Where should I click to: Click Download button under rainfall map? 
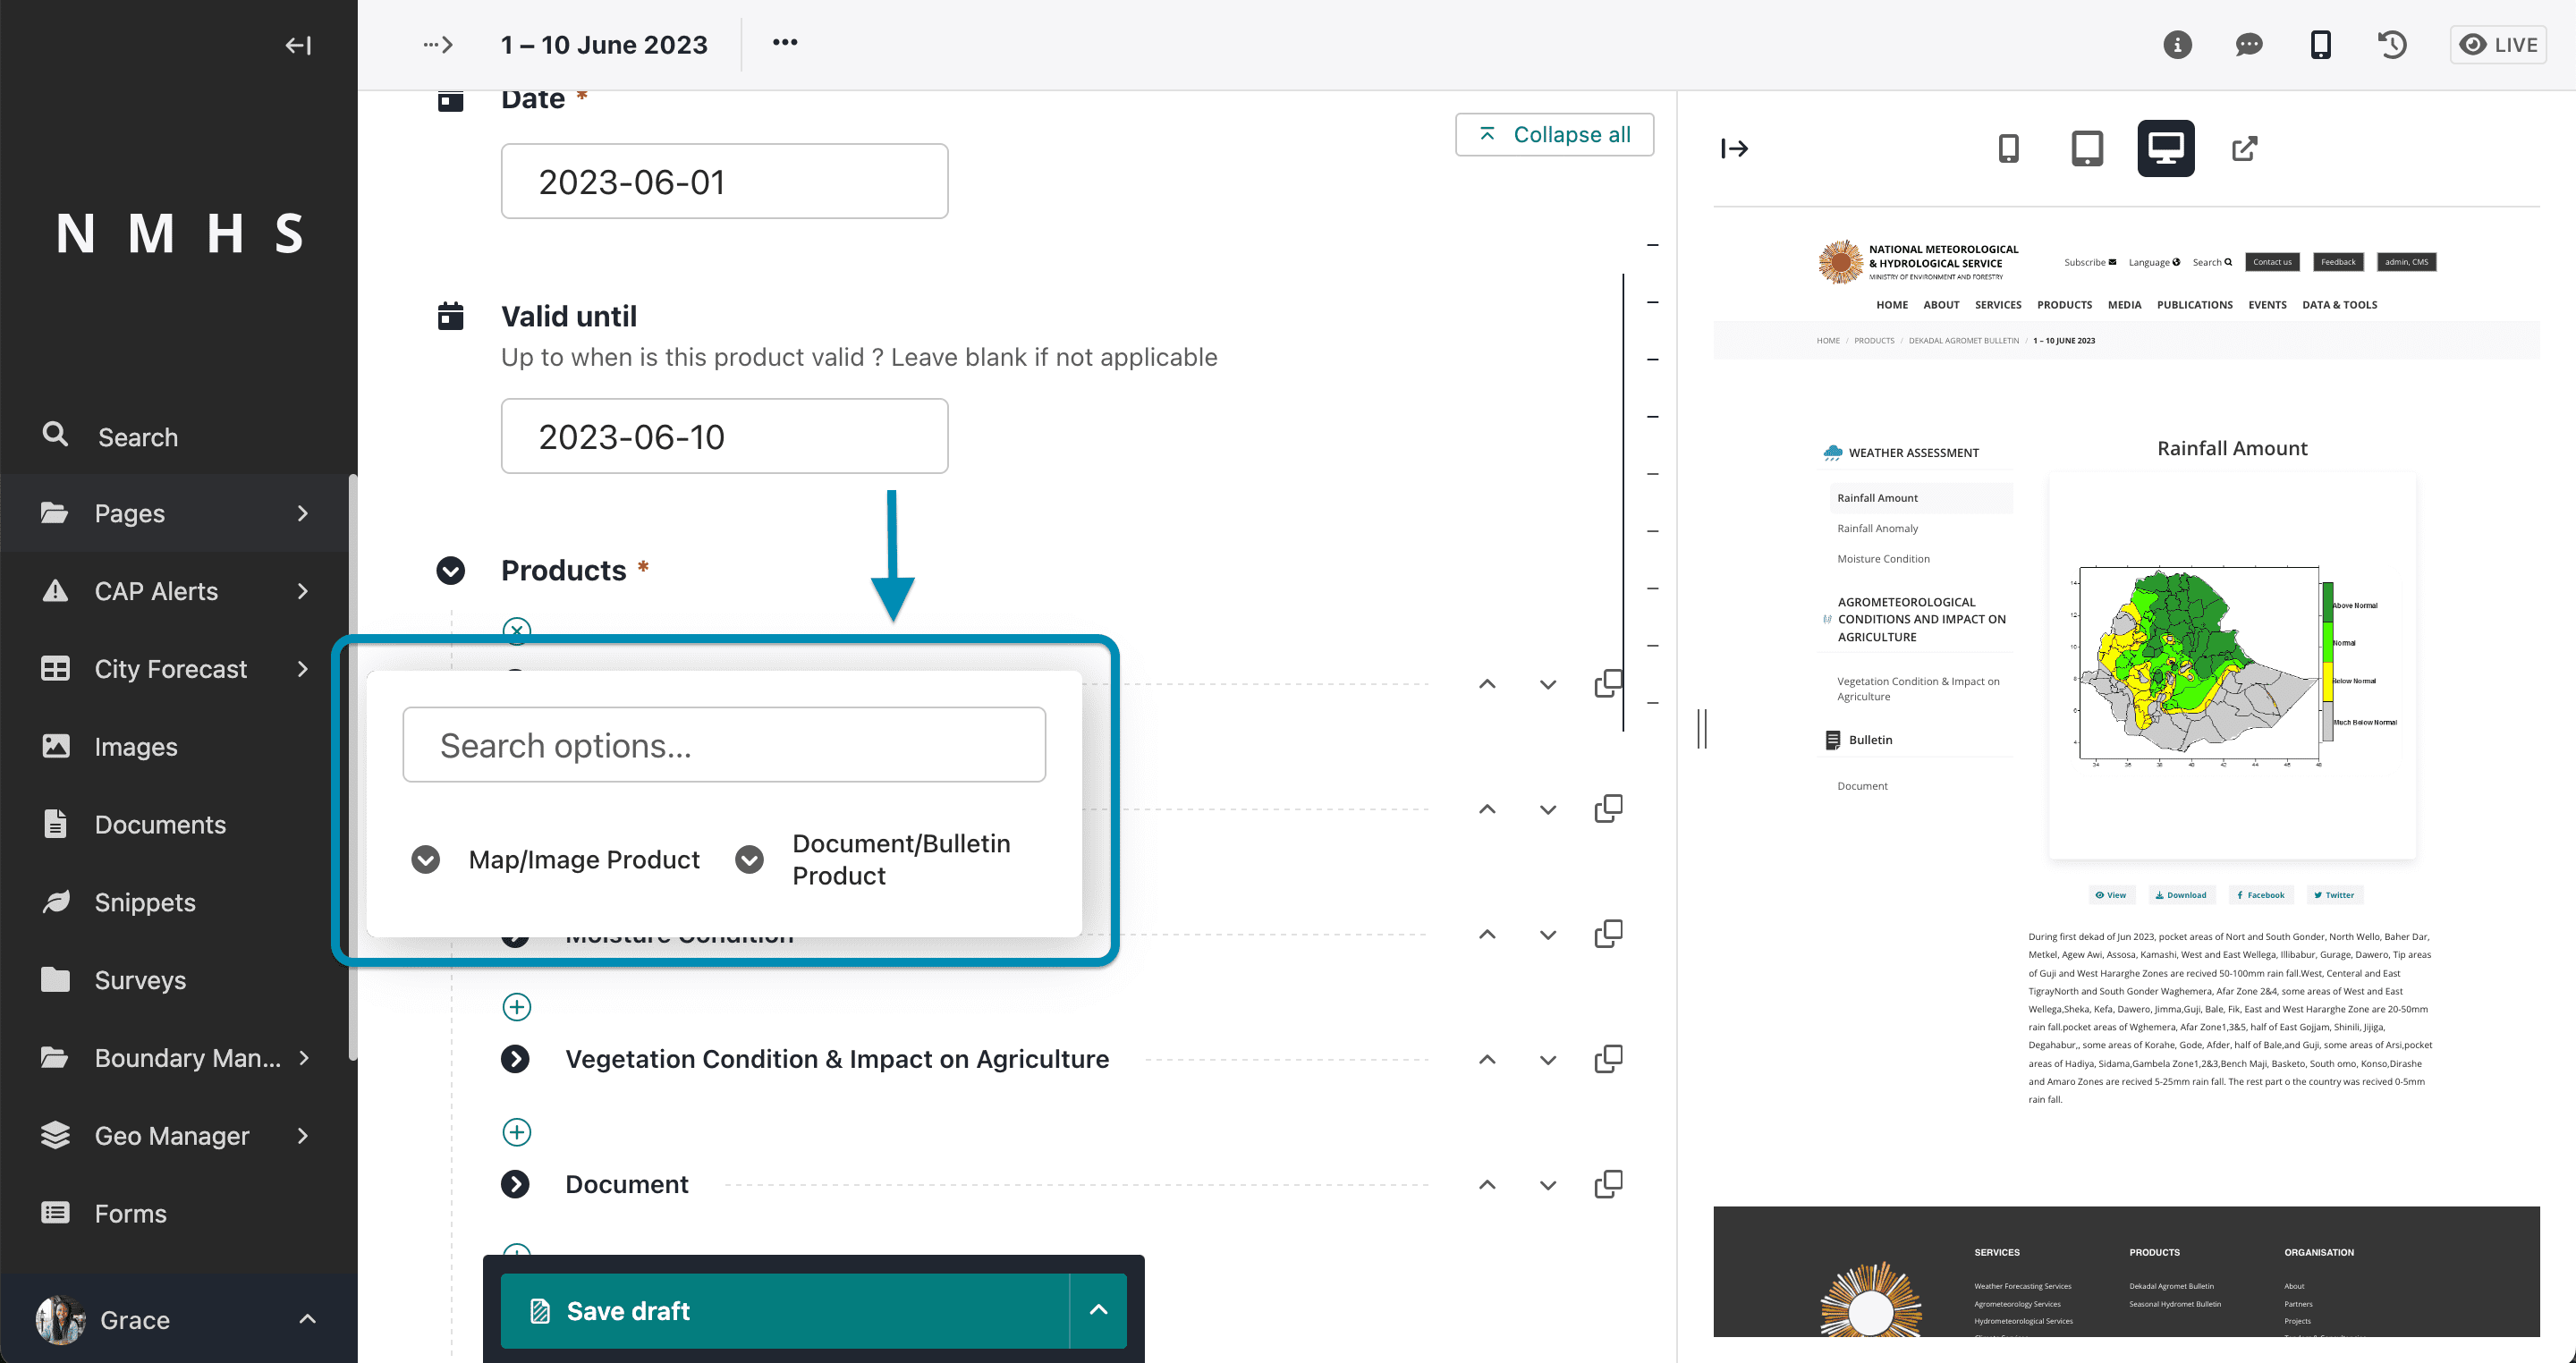tap(2181, 895)
